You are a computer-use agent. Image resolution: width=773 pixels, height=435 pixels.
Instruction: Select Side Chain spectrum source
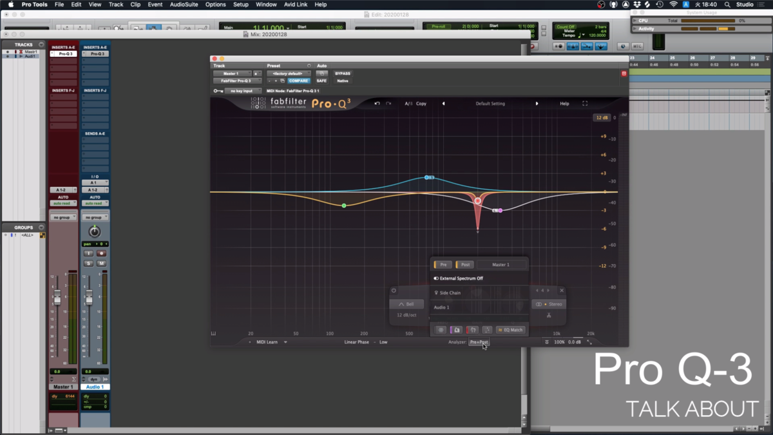(x=481, y=293)
